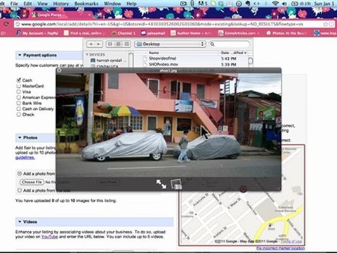This screenshot has width=337, height=253.
Task: Open the yahoomail bookmark
Action: point(153,33)
